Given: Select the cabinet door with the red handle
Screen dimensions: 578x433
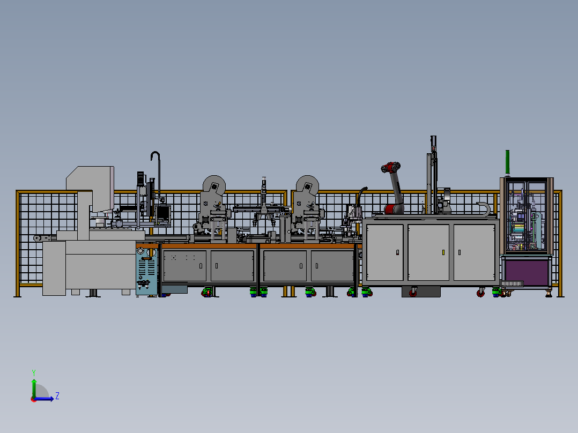Looking at the screenshot, I should pyautogui.click(x=385, y=253).
